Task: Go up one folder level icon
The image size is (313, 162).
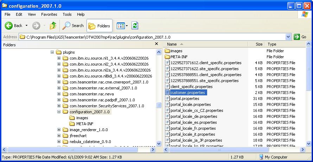Action: point(53,26)
